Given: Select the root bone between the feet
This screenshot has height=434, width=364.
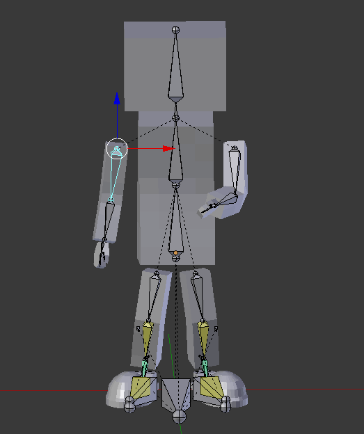Looking at the screenshot, I should [176, 394].
